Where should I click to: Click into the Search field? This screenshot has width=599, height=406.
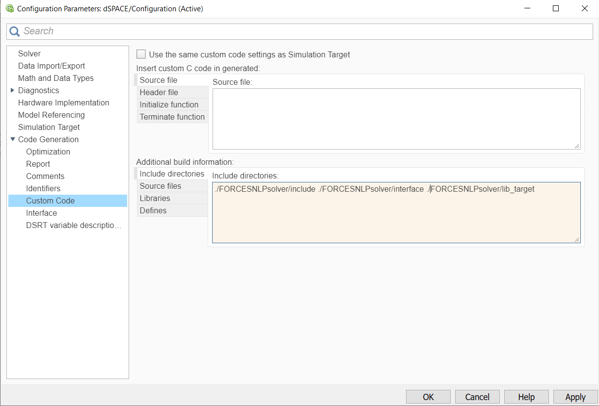coord(304,31)
